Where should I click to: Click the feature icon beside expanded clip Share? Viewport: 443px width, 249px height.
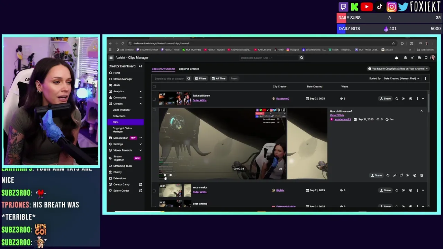(388, 175)
